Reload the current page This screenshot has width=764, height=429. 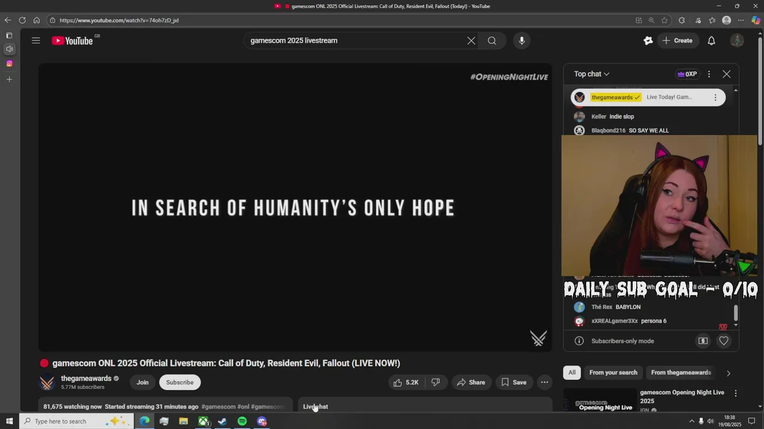(22, 20)
